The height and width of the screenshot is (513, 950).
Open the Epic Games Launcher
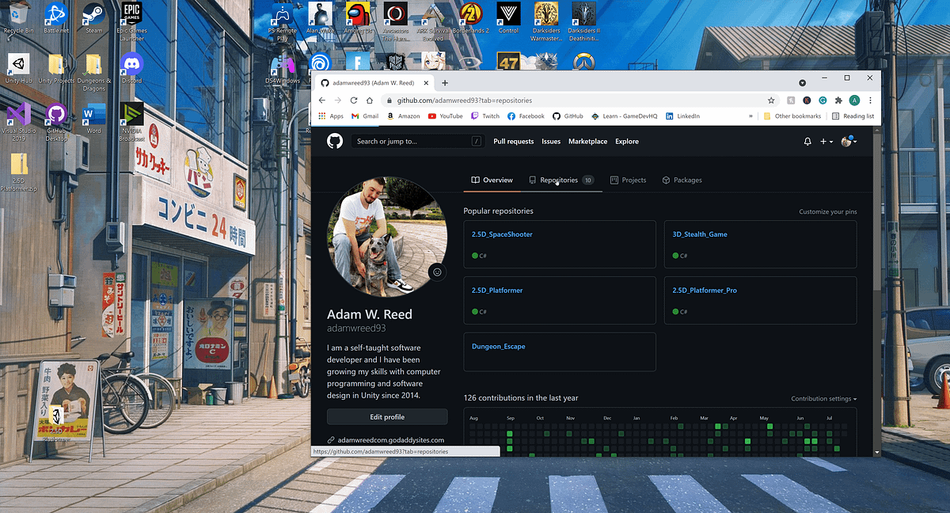(131, 14)
